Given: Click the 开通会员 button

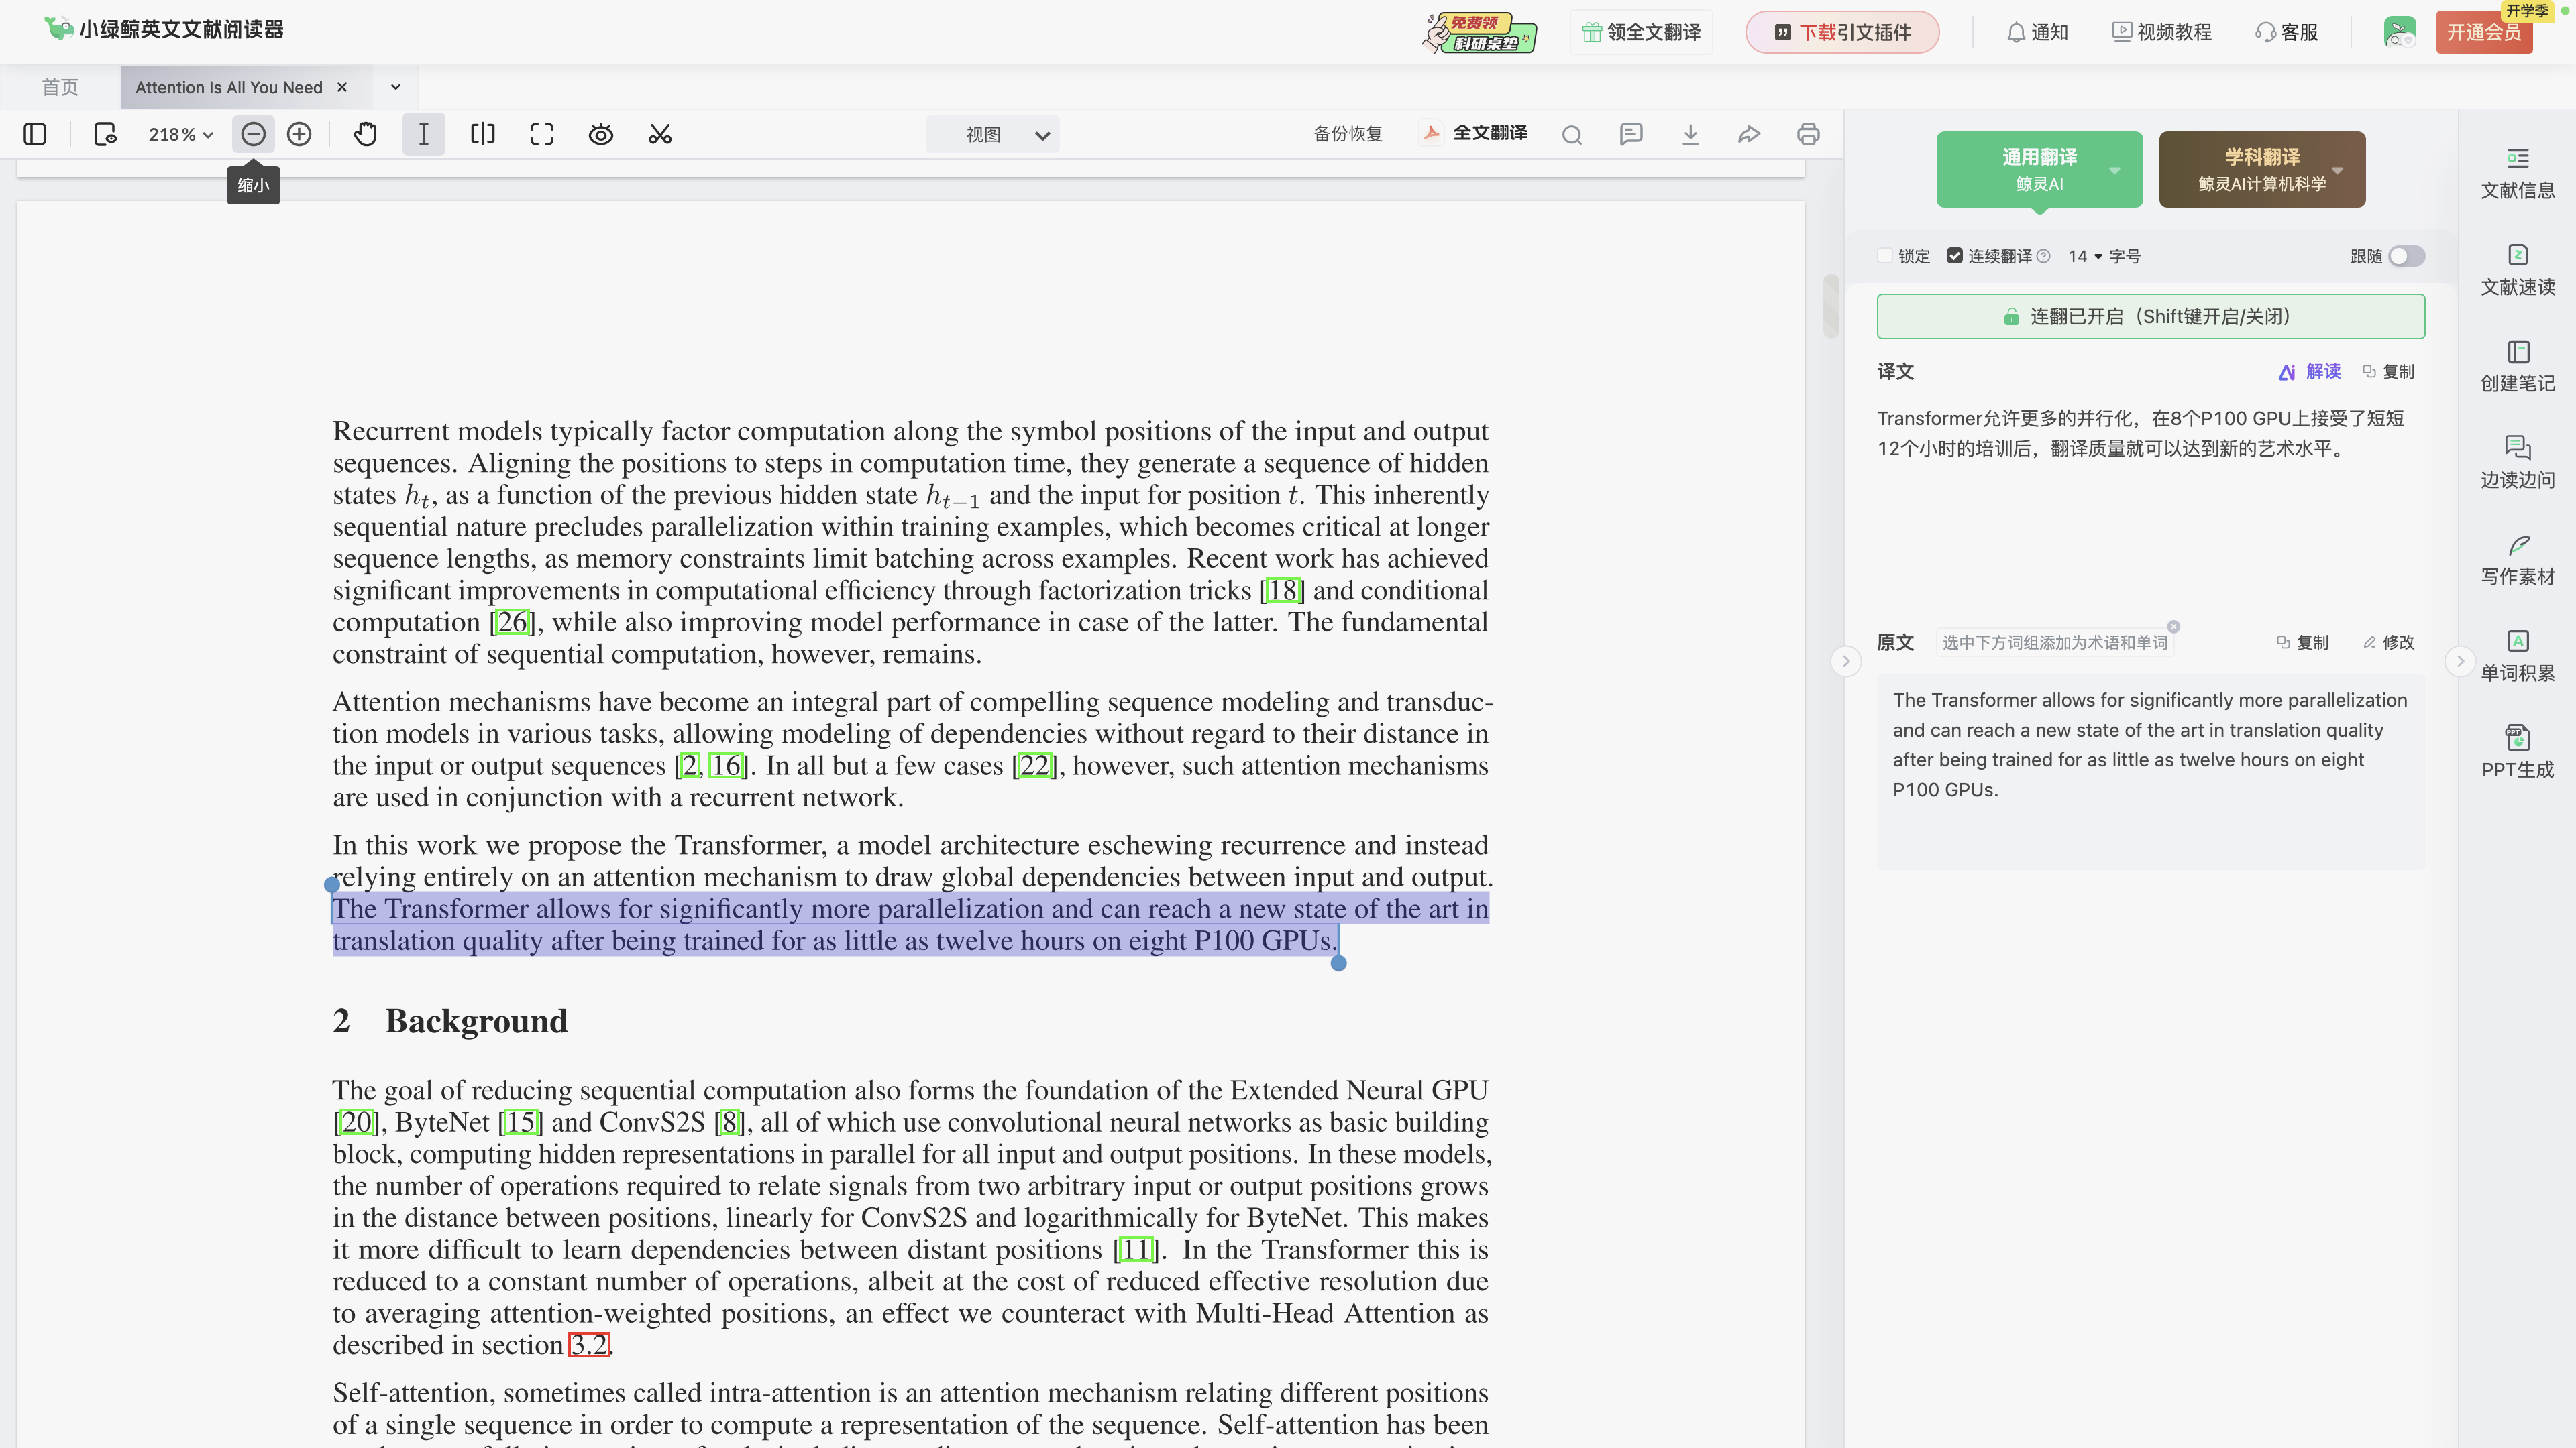Looking at the screenshot, I should [x=2483, y=32].
